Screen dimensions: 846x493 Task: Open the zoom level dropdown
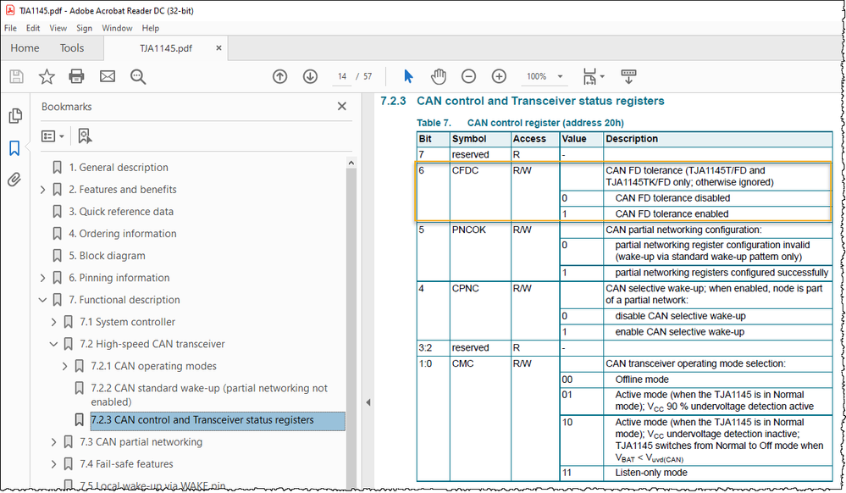click(x=560, y=77)
